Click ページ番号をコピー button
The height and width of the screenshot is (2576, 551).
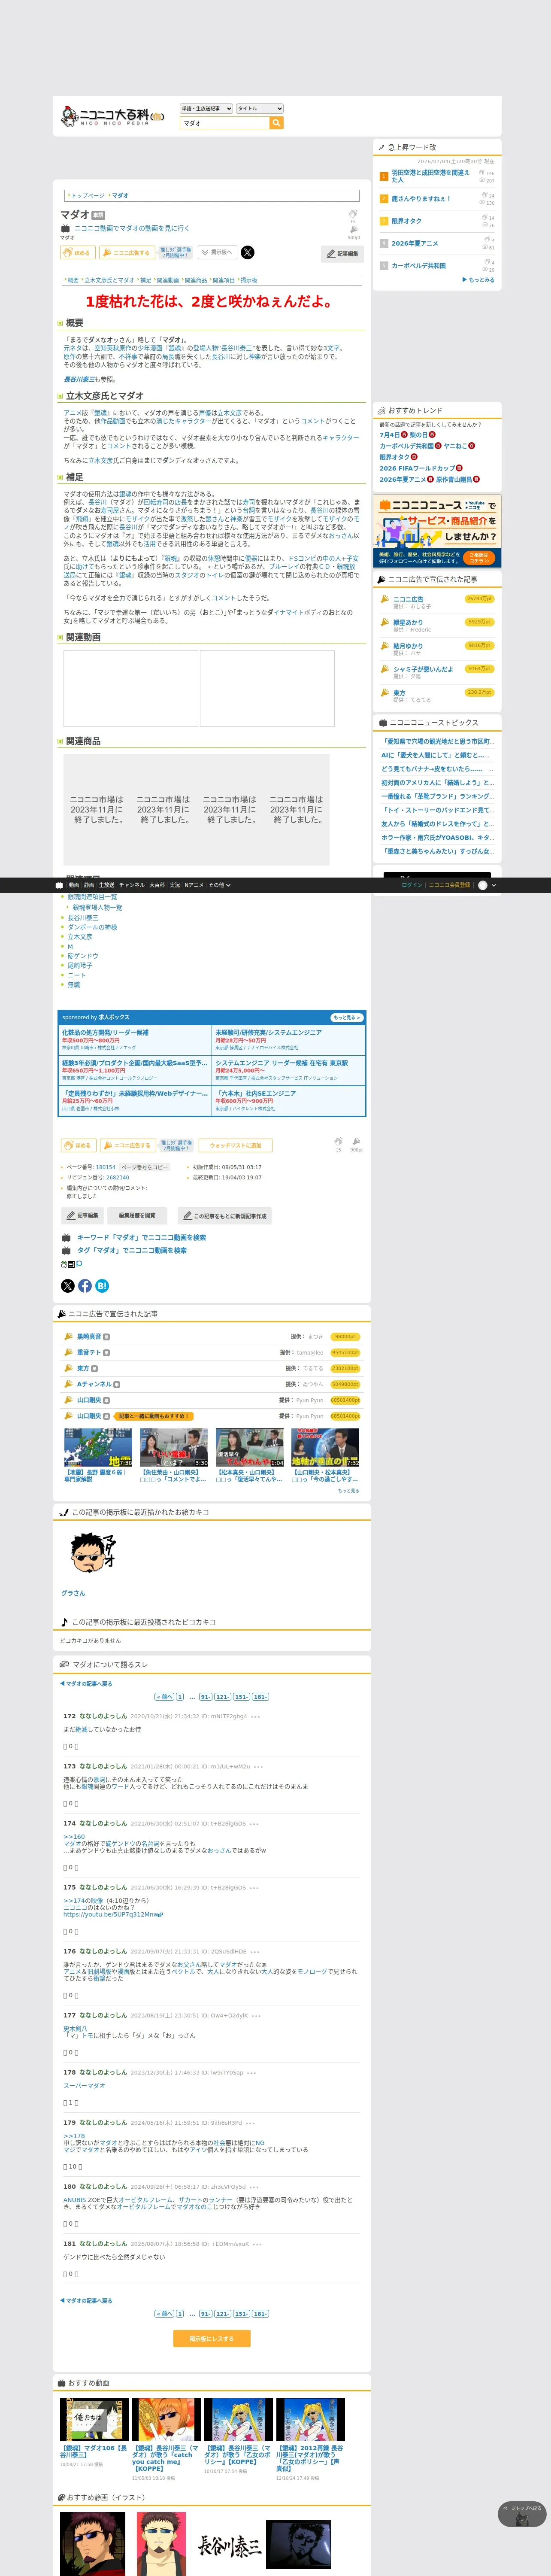(145, 1167)
